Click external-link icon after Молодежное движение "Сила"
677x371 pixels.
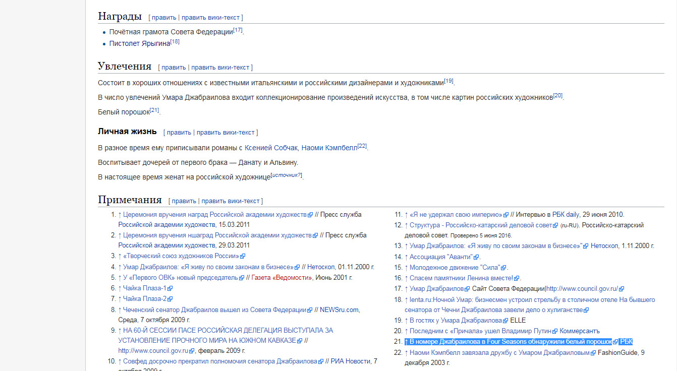pos(504,268)
